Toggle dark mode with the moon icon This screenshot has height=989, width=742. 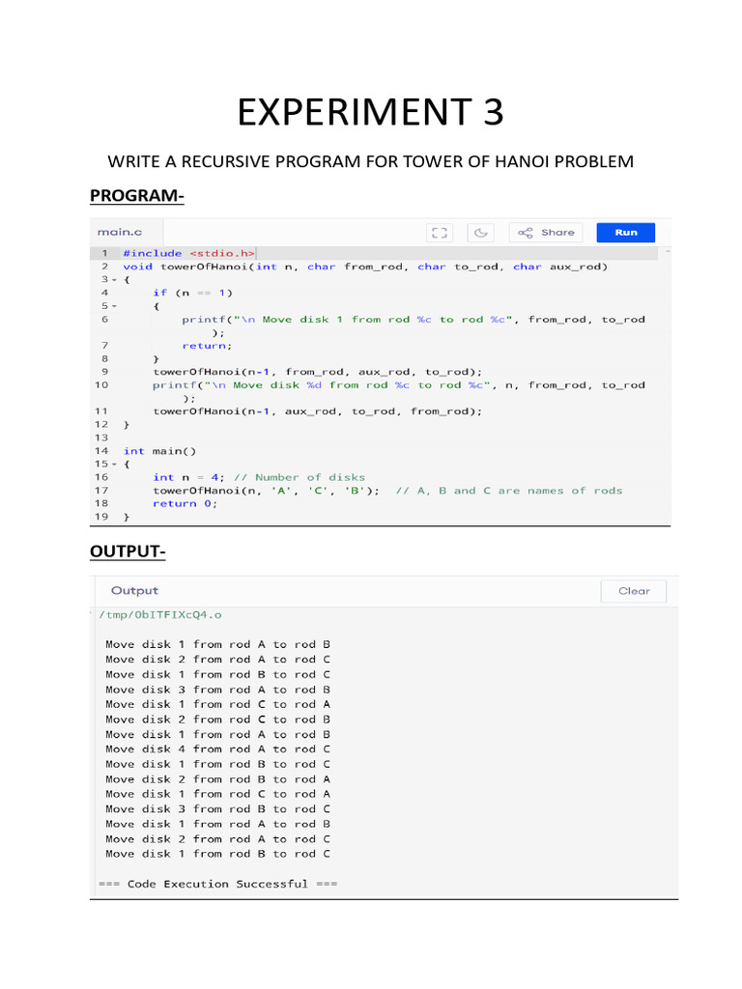coord(480,233)
